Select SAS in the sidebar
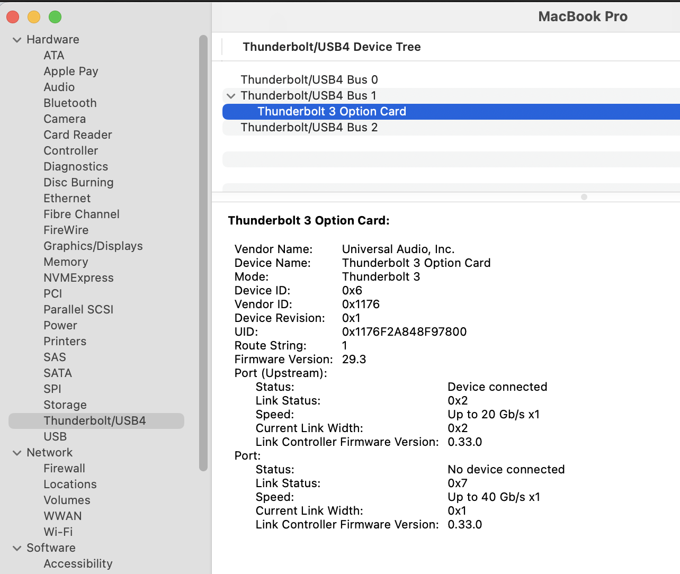 (x=55, y=357)
